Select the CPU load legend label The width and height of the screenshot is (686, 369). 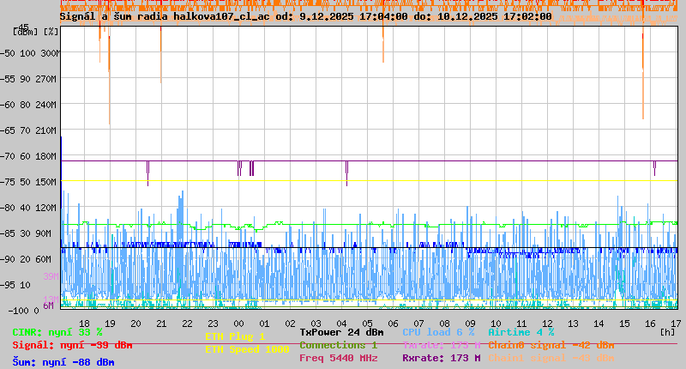click(x=438, y=332)
